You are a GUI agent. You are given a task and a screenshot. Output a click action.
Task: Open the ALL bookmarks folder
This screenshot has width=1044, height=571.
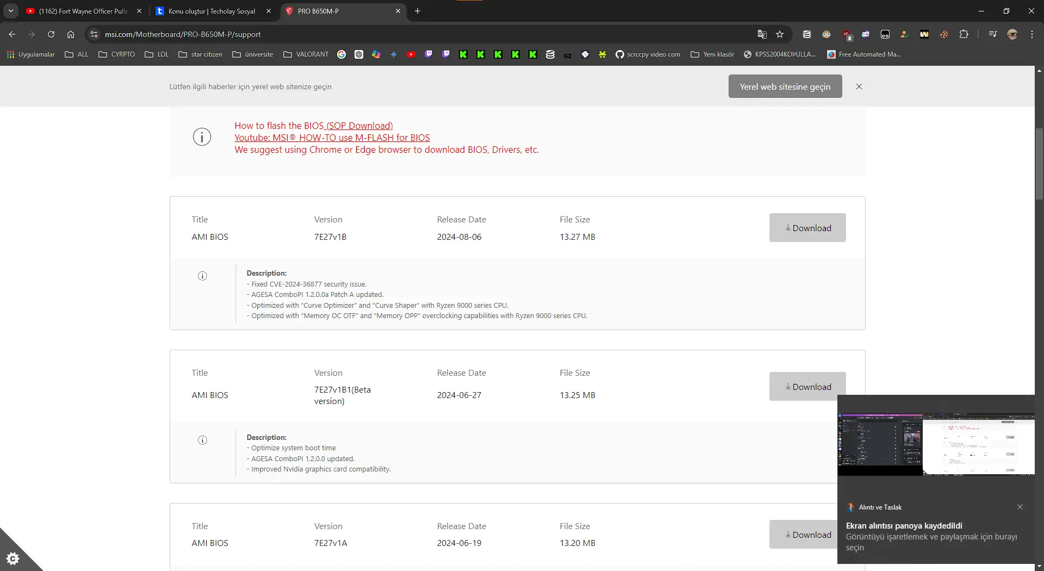tap(76, 54)
